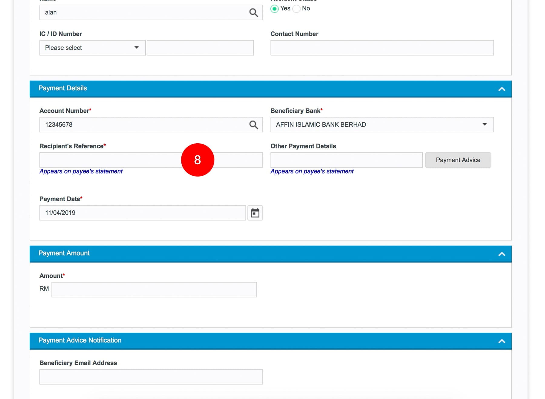Collapse the Payment Amount section
The width and height of the screenshot is (545, 399).
pos(501,254)
